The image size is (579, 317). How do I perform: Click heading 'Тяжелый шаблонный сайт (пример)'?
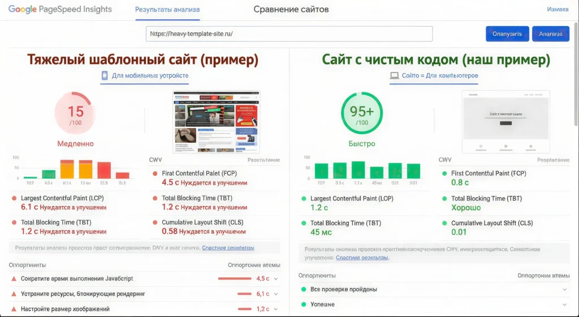(x=143, y=59)
